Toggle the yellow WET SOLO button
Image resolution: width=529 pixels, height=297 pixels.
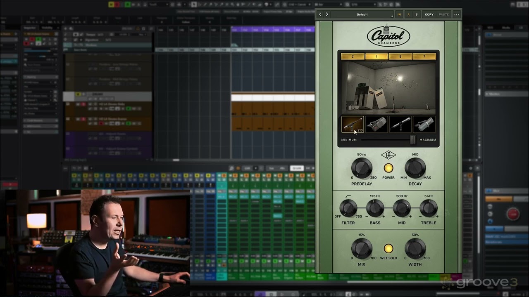[x=388, y=249]
